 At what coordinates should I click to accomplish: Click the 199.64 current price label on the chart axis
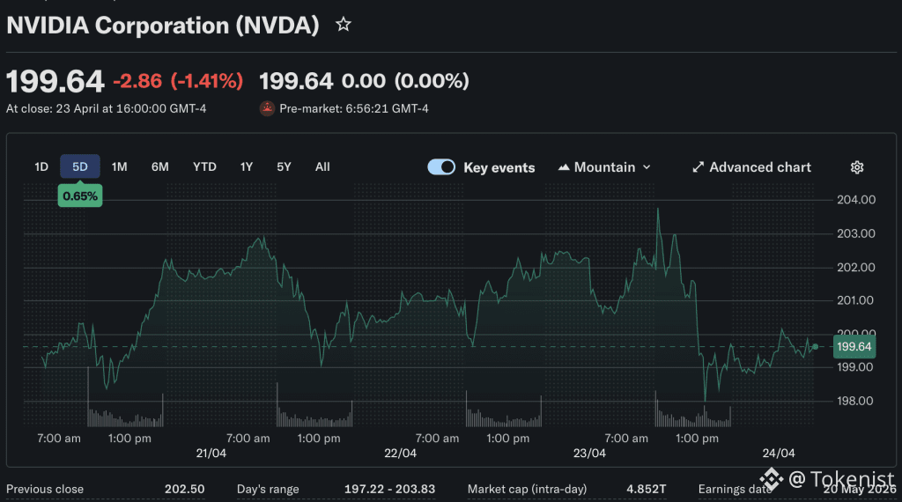coord(854,347)
